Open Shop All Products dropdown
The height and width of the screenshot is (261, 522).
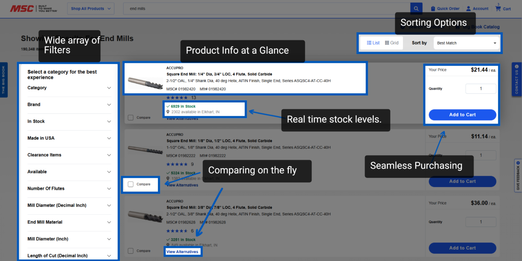pos(91,8)
